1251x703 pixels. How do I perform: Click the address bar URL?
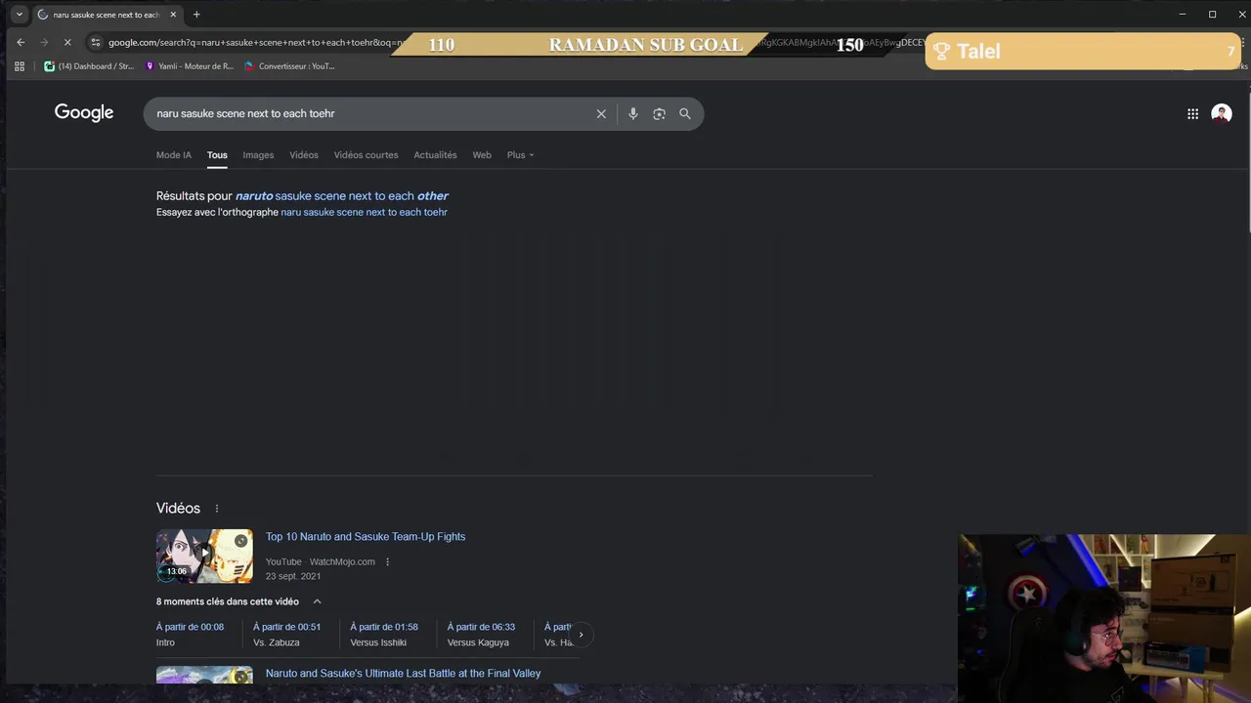[x=254, y=43]
